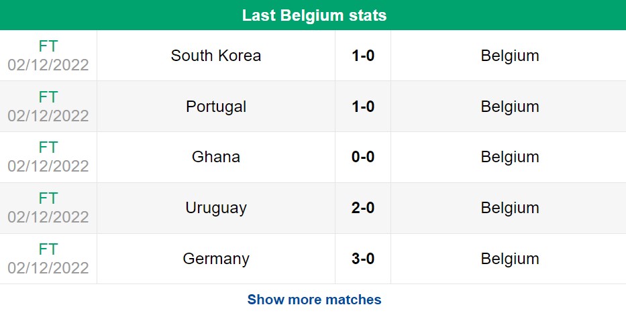Click the FT status in Ghana row
Viewport: 626px width, 313px height.
click(48, 147)
